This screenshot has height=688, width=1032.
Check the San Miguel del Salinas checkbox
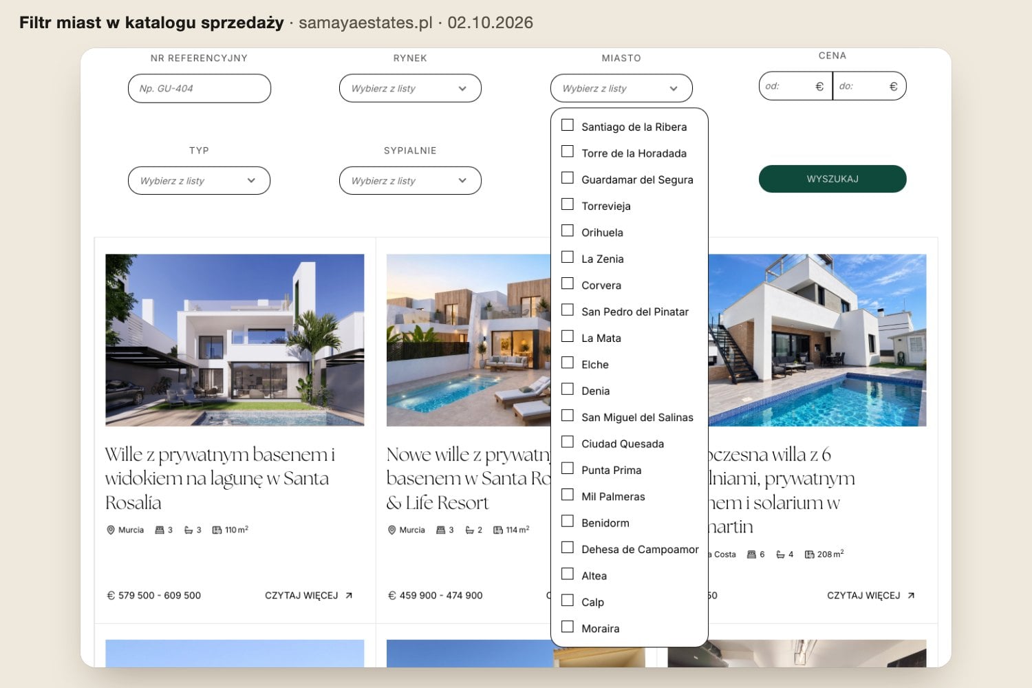(568, 416)
